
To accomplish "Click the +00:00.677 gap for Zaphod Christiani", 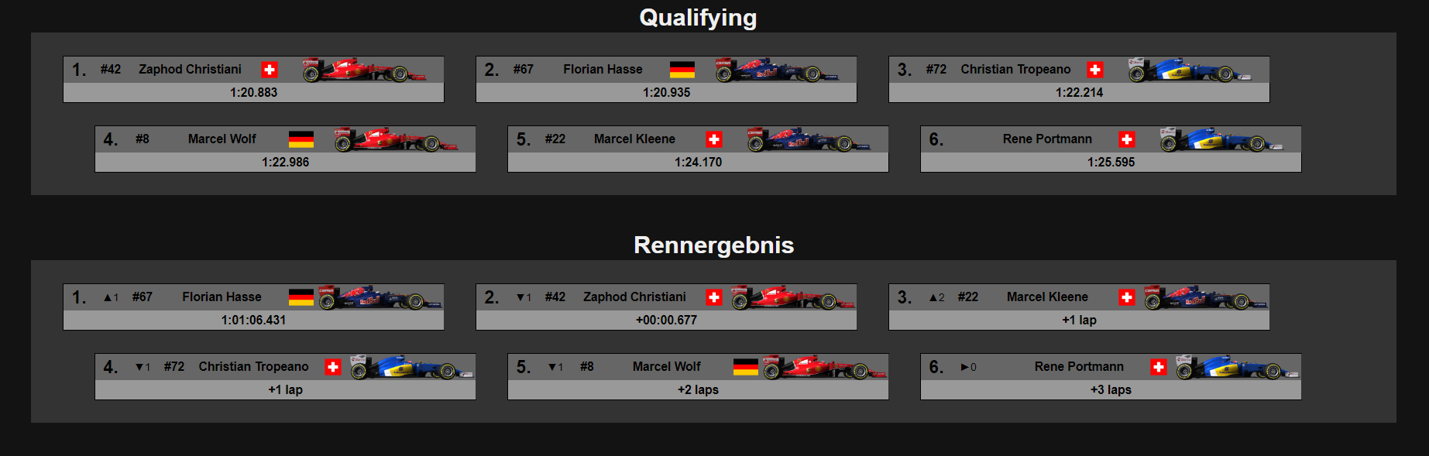I will [666, 320].
